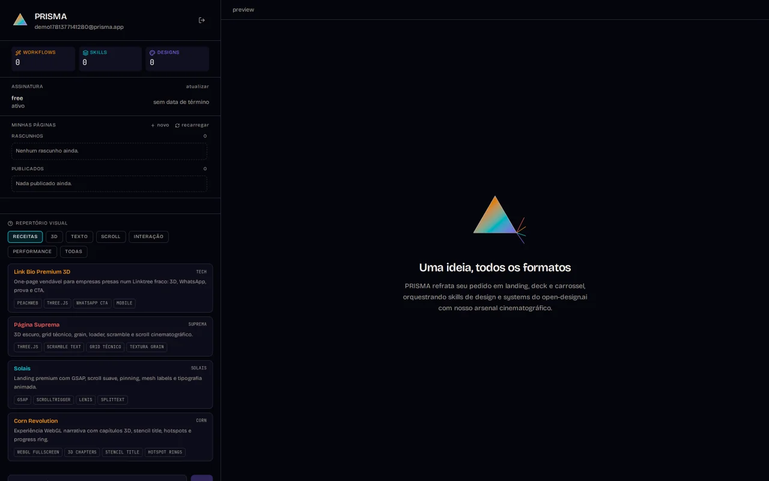Switch to the Todas filter tab
Screen dimensions: 769x481
click(x=74, y=252)
